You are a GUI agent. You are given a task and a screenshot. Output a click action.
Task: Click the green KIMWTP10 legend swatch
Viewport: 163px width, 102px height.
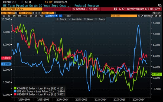click(15, 88)
